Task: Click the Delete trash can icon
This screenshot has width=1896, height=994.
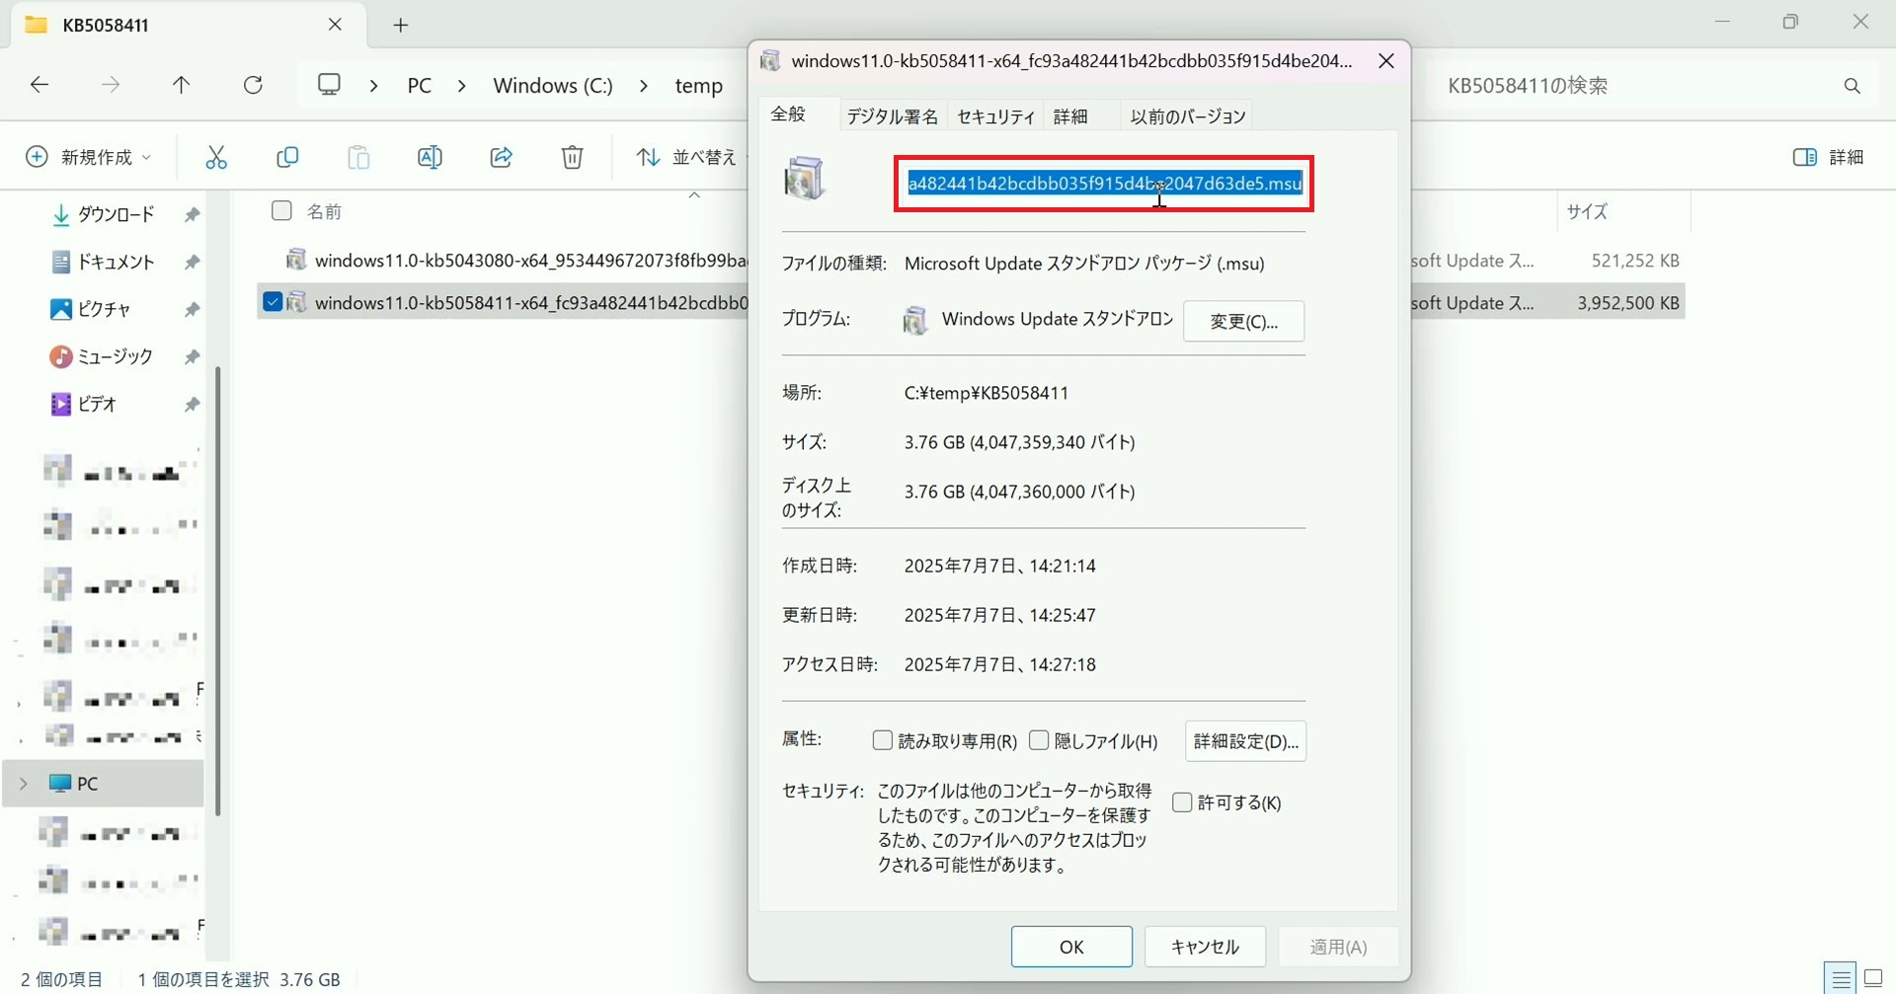Action: [572, 158]
